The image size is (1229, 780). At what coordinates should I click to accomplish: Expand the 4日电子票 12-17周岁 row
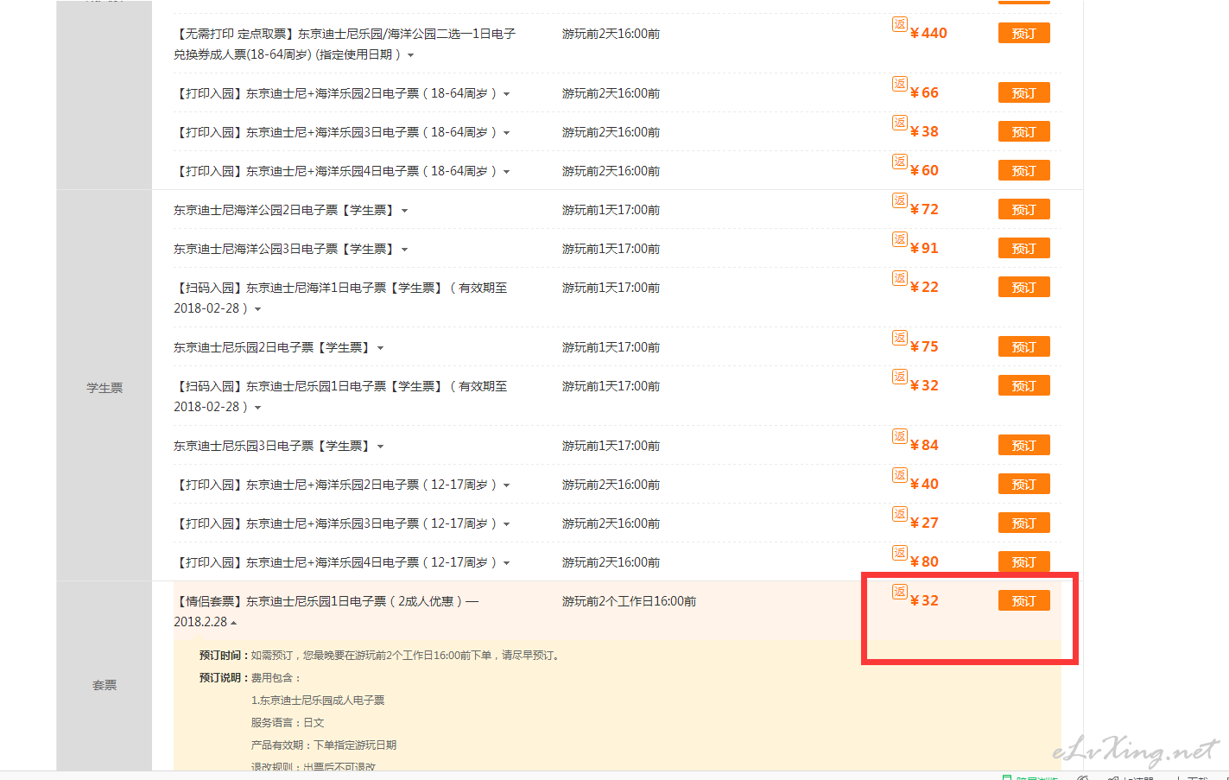click(506, 563)
